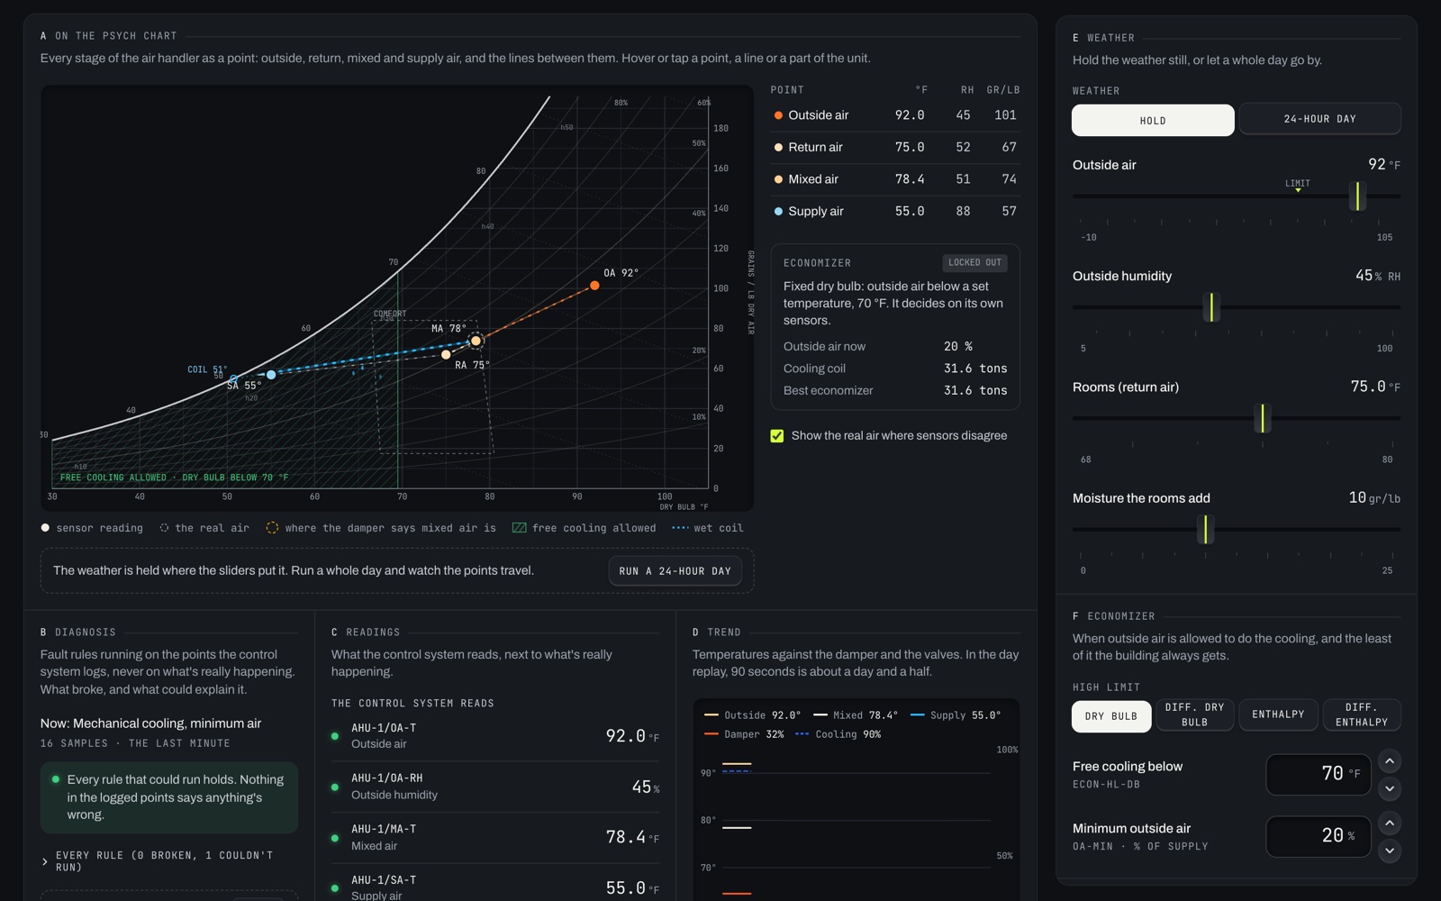Click the Moisture the rooms add slider handle

click(1205, 529)
